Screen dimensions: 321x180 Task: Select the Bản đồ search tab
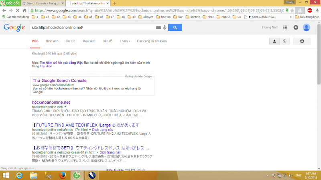[108, 41]
